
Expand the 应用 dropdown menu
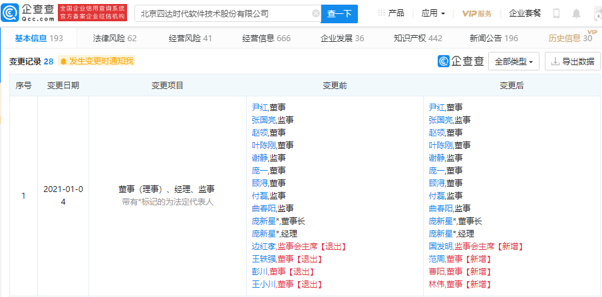(x=433, y=13)
